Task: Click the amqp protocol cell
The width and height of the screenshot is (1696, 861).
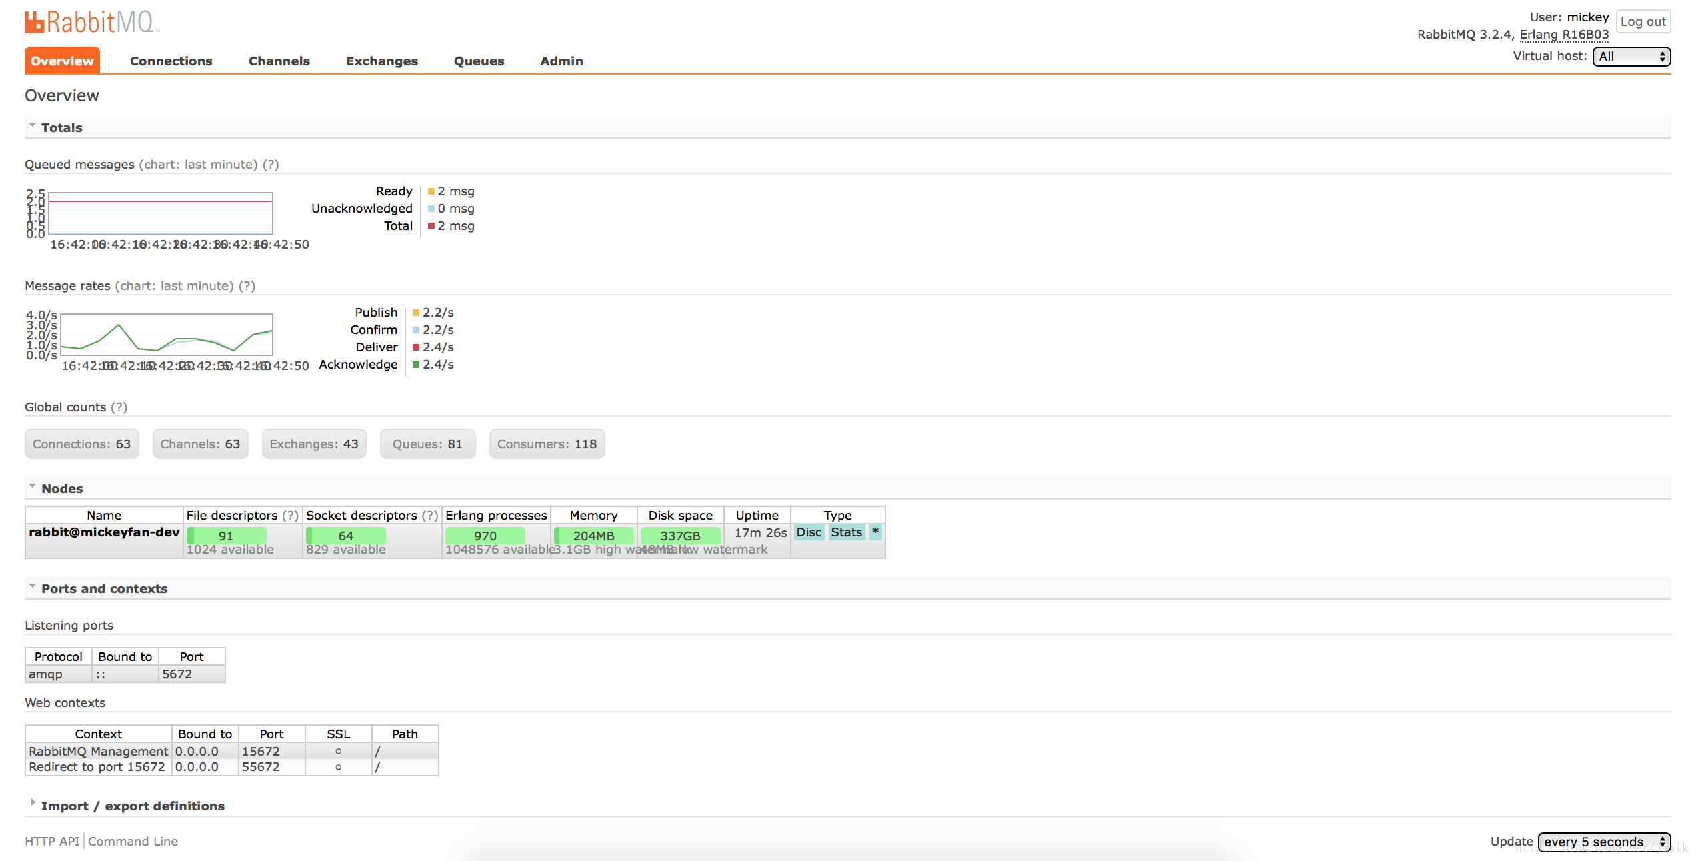Action: [59, 674]
